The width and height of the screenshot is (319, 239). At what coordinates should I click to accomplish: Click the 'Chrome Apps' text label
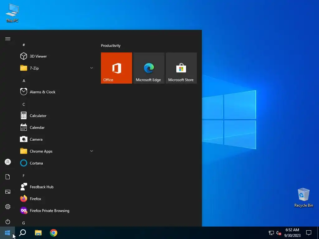[x=41, y=151]
